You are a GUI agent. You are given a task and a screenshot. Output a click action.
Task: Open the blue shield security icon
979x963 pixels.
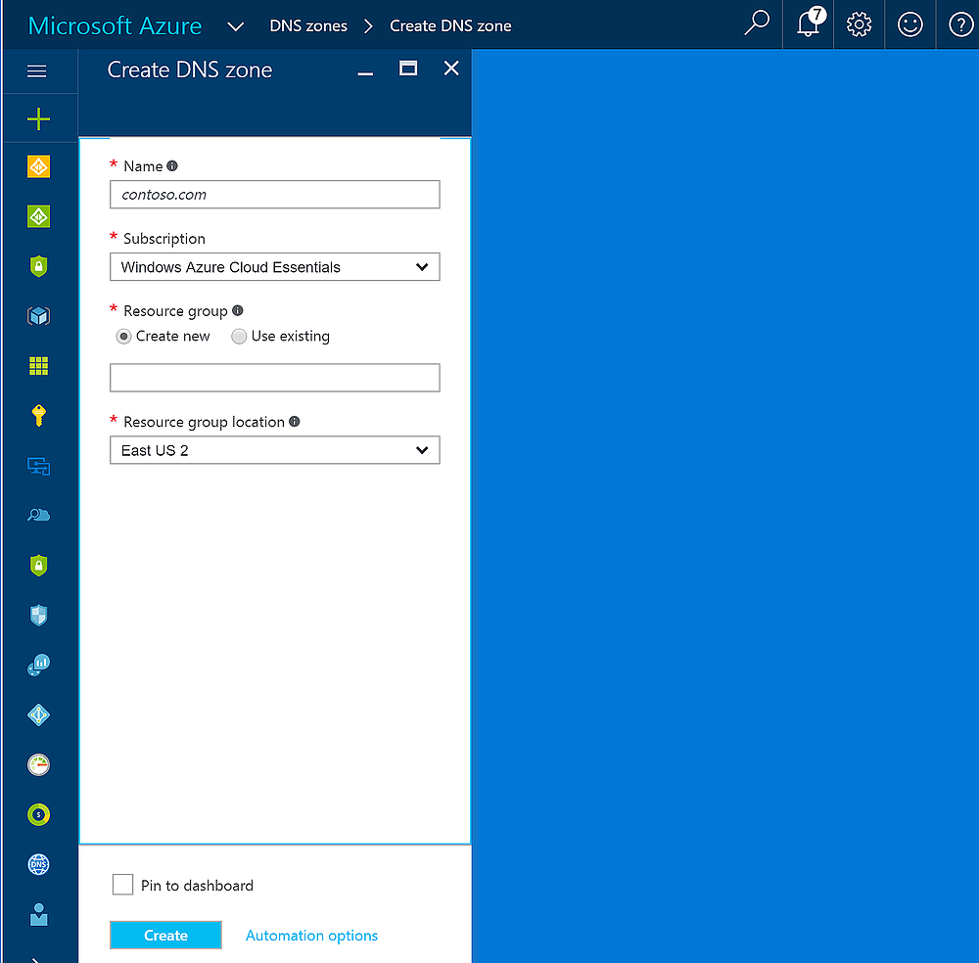pos(39,616)
